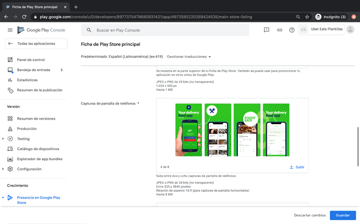Click the back arrow beside Todas las aplicaciones
The height and width of the screenshot is (224, 360).
tap(10, 44)
